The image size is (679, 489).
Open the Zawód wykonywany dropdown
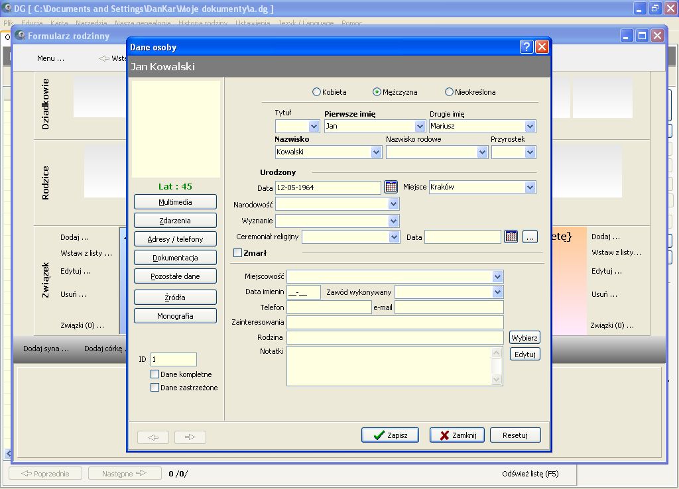497,292
